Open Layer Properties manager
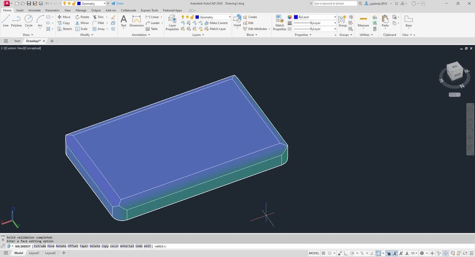The image size is (475, 257). (172, 22)
